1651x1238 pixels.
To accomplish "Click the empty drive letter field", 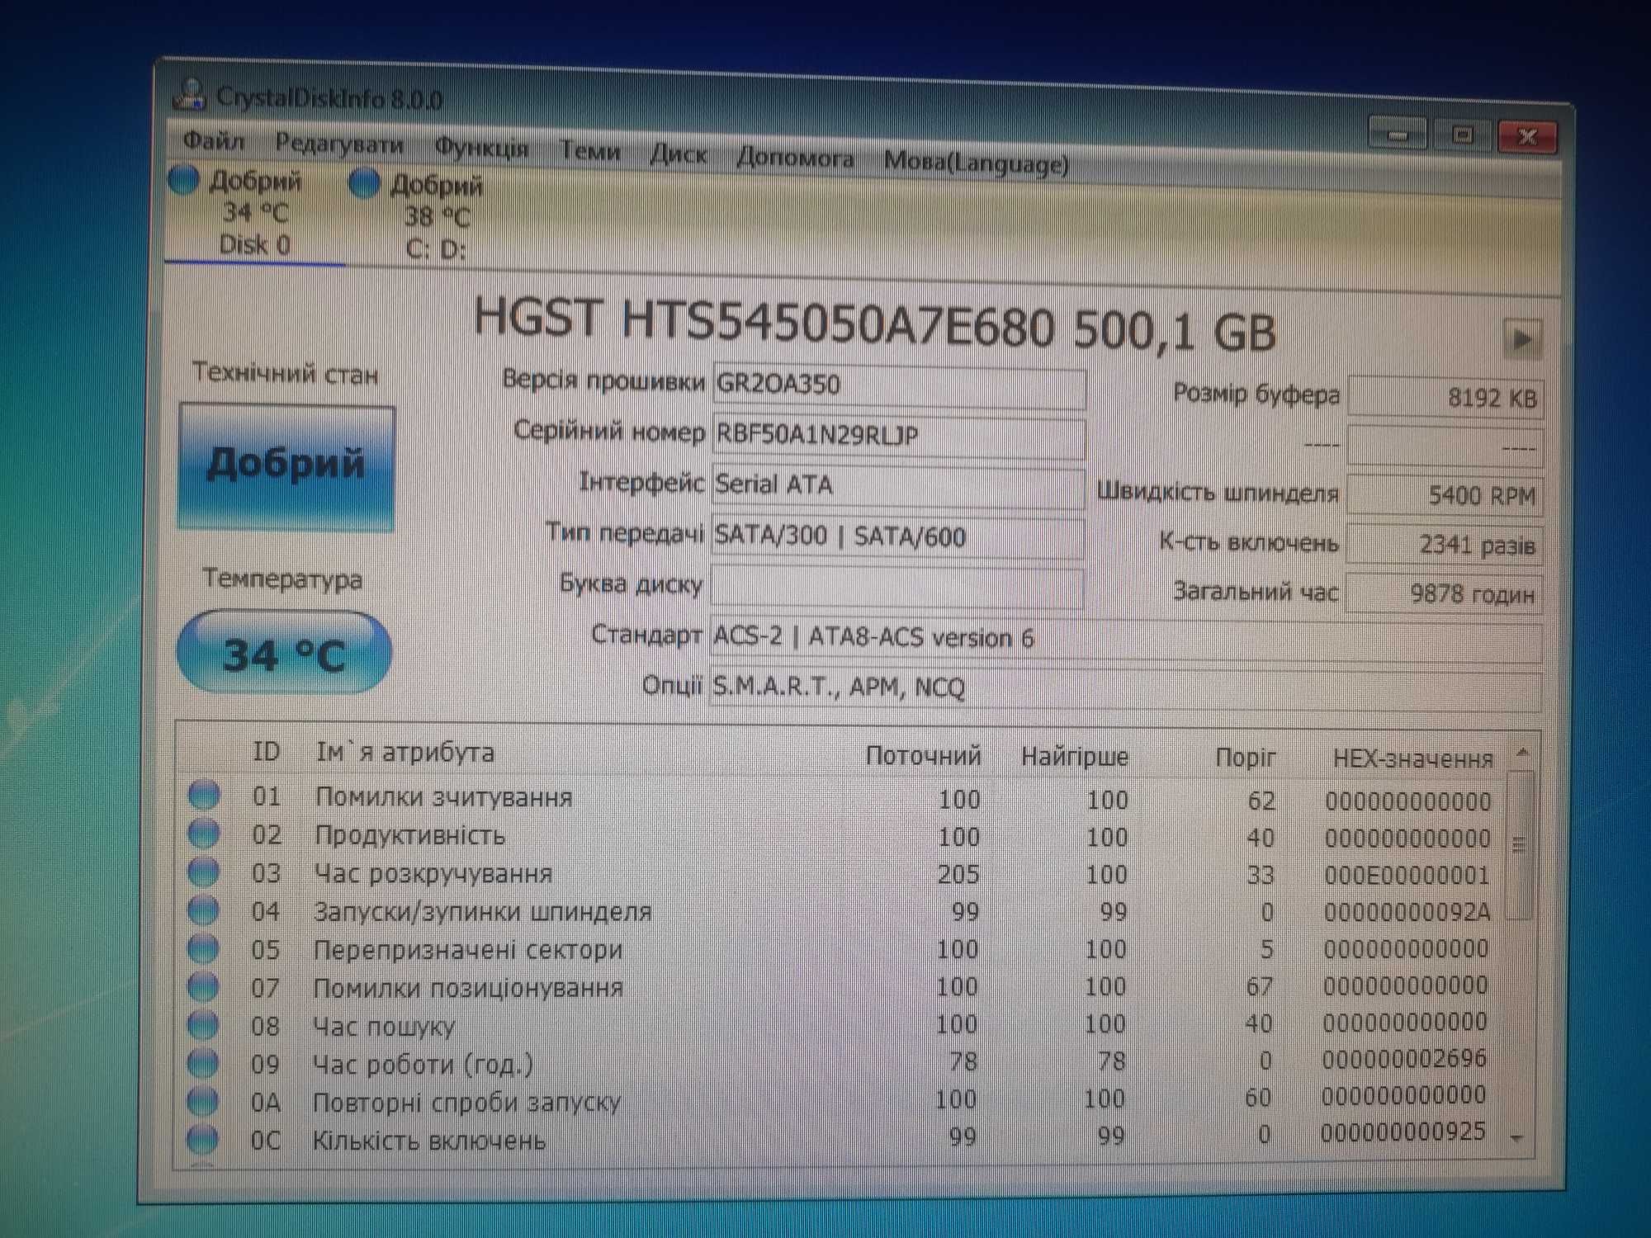I will [896, 588].
